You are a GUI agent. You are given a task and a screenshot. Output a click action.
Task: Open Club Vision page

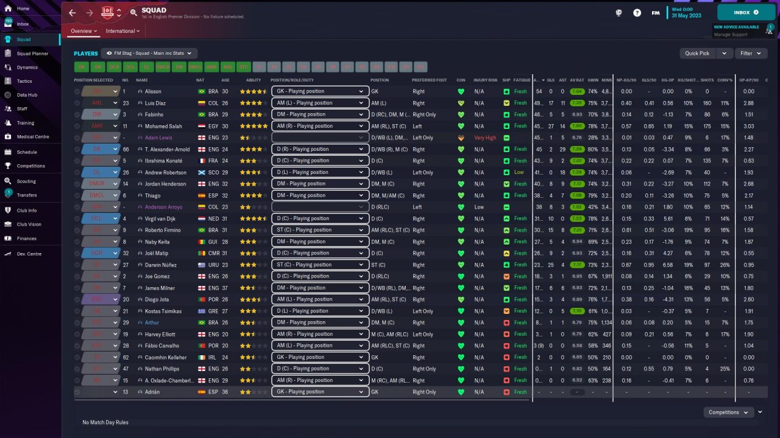click(29, 224)
